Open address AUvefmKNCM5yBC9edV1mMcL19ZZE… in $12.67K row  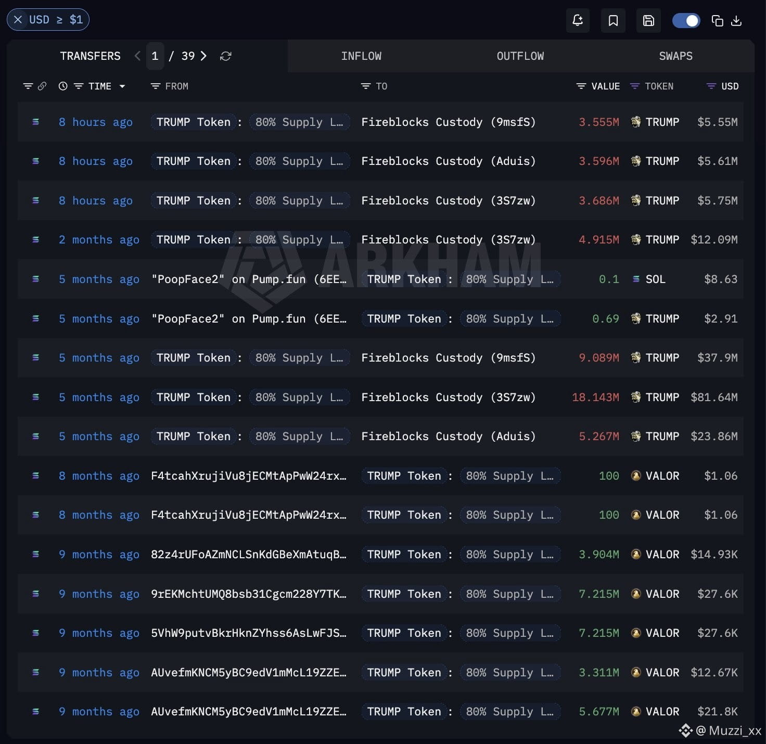[x=249, y=672]
